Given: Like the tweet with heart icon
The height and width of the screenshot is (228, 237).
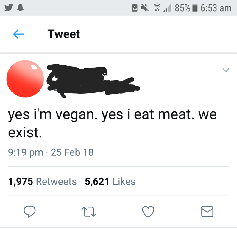Looking at the screenshot, I should pyautogui.click(x=148, y=212).
